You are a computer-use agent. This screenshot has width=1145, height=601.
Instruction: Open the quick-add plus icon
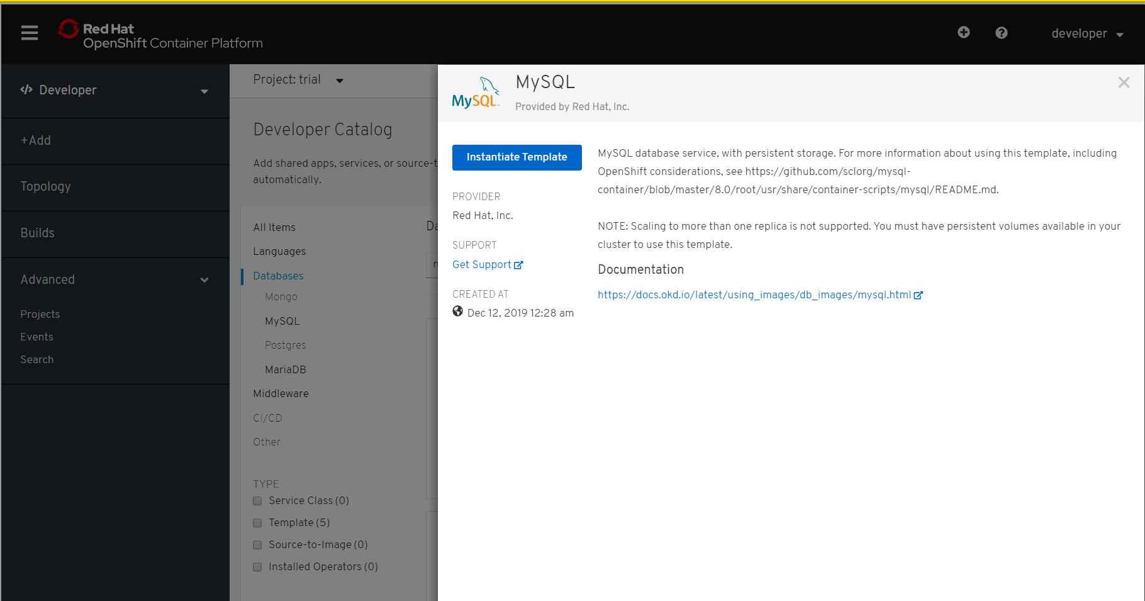pos(963,33)
